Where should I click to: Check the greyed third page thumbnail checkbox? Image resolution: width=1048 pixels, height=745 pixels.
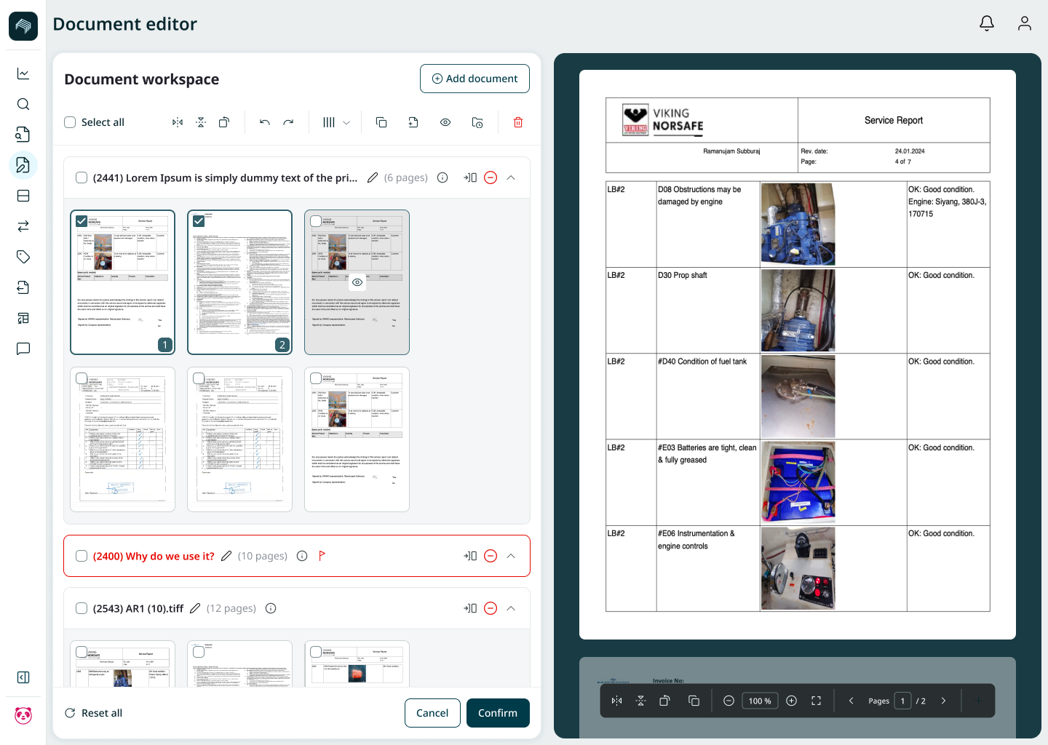316,221
